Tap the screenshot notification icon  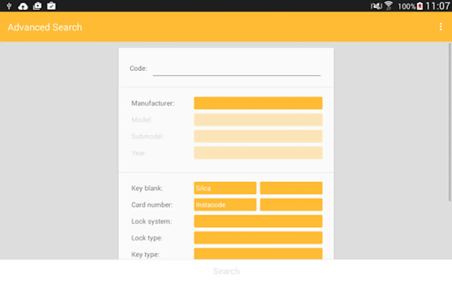pos(37,6)
